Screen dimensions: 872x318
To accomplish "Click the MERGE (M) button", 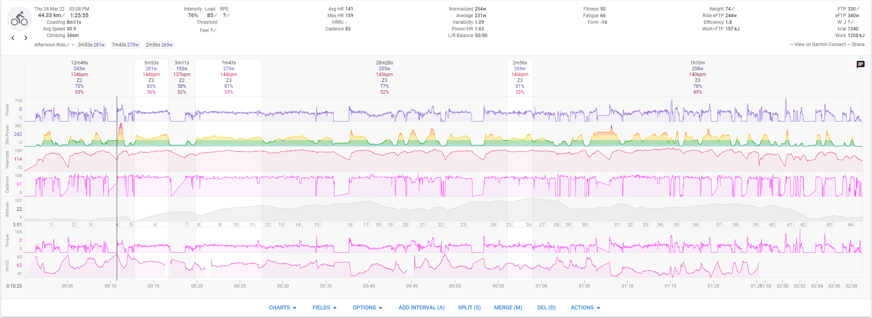I will (x=508, y=307).
